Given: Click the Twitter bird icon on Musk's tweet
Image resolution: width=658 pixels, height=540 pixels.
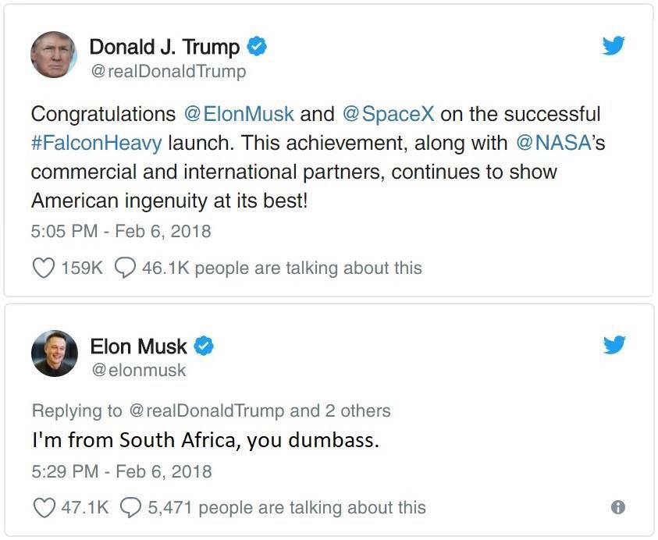Looking at the screenshot, I should pyautogui.click(x=614, y=344).
